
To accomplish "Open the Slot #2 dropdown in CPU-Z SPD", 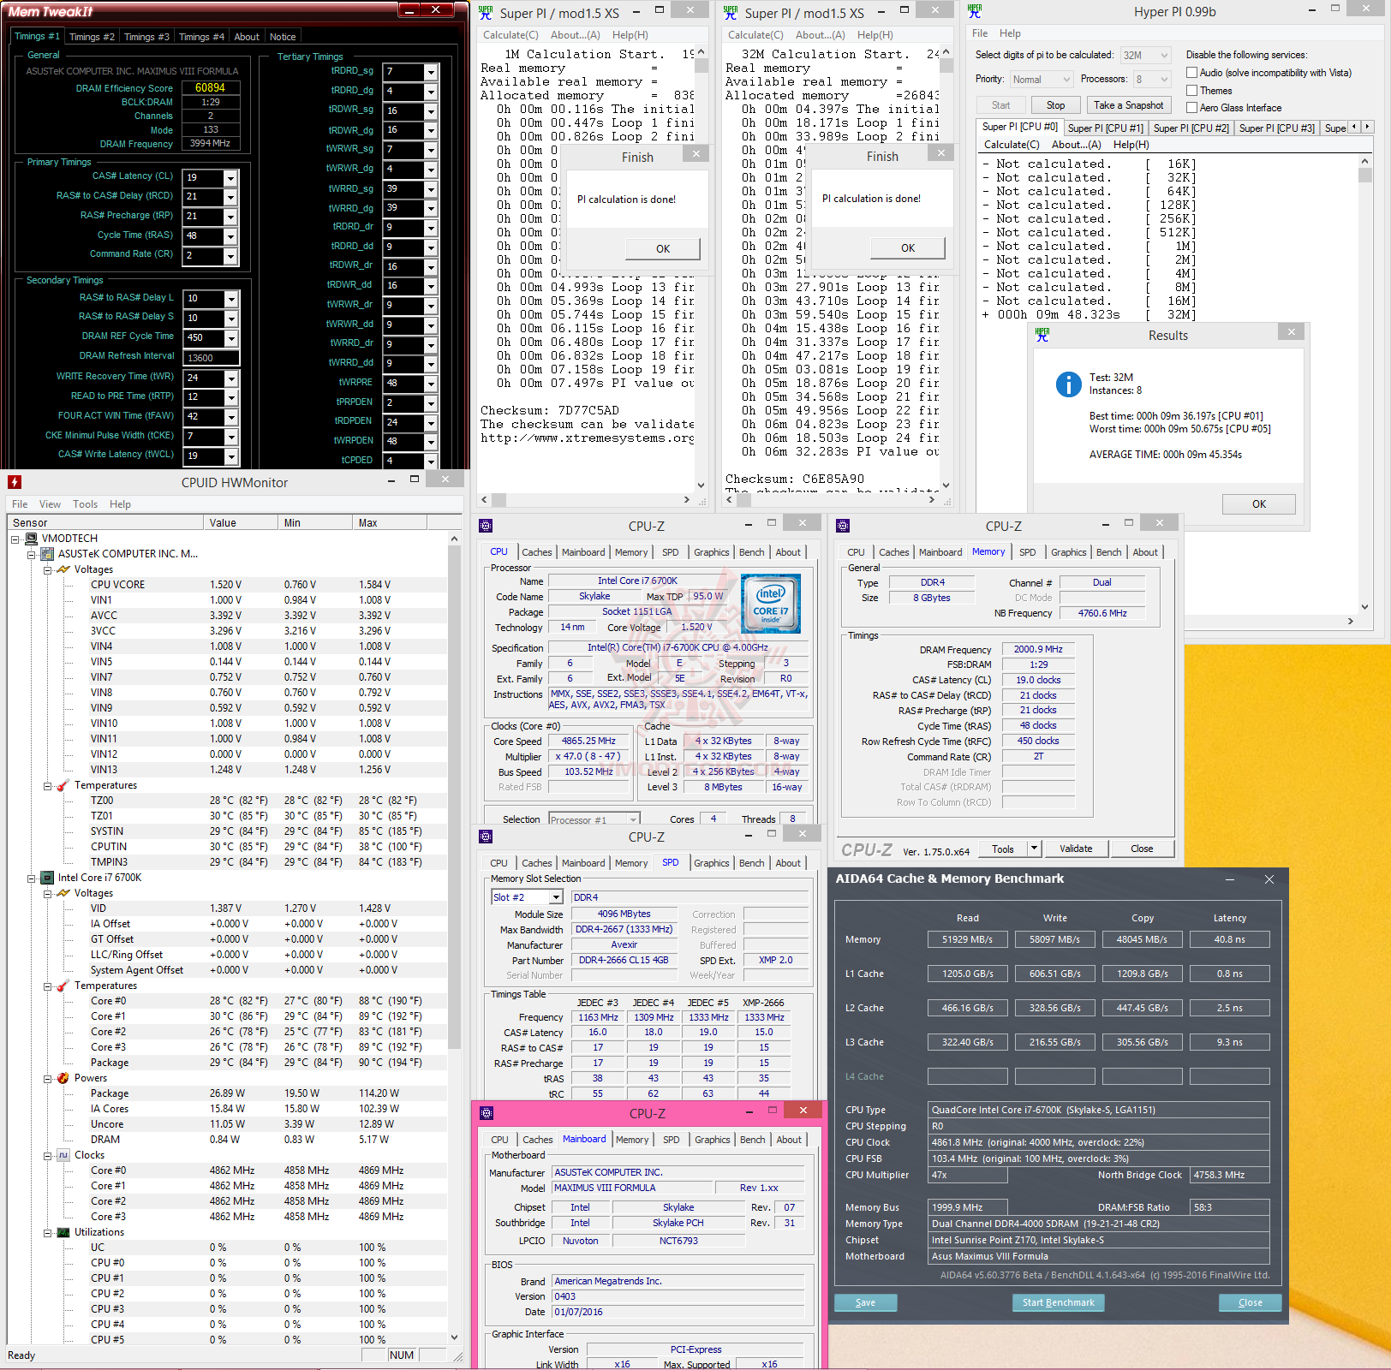I will [x=556, y=897].
